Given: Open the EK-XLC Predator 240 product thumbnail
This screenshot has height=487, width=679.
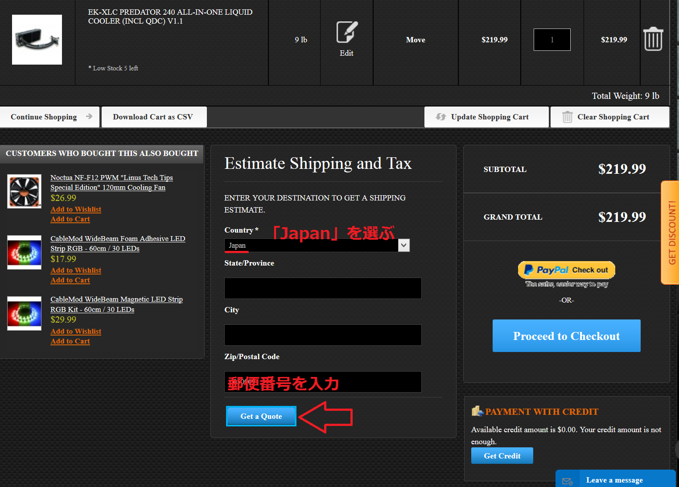Looking at the screenshot, I should tap(37, 40).
